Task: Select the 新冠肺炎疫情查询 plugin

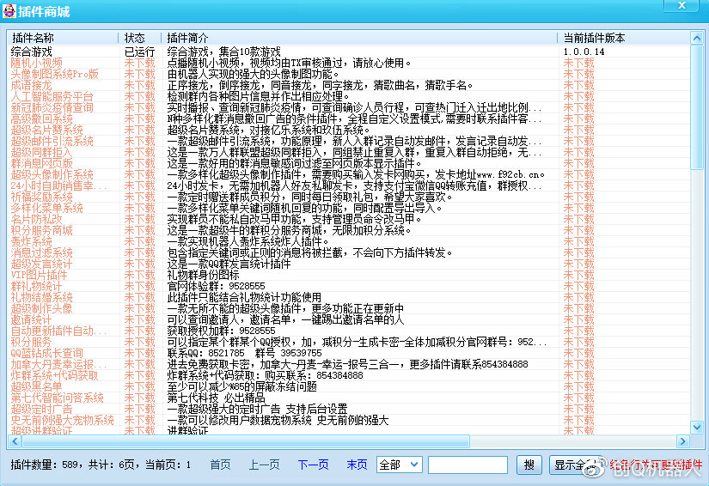Action: (x=52, y=107)
